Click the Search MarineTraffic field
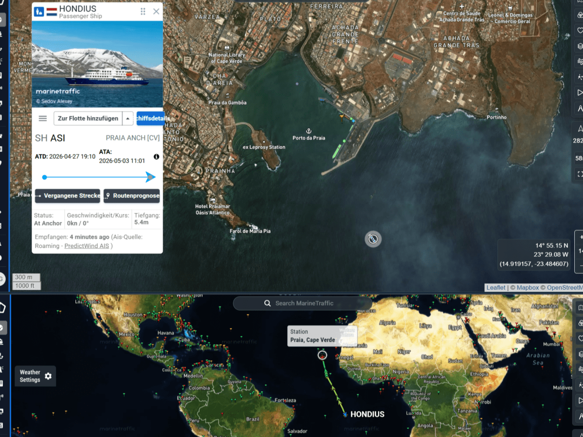Viewport: 583px width, 437px height. (x=303, y=303)
